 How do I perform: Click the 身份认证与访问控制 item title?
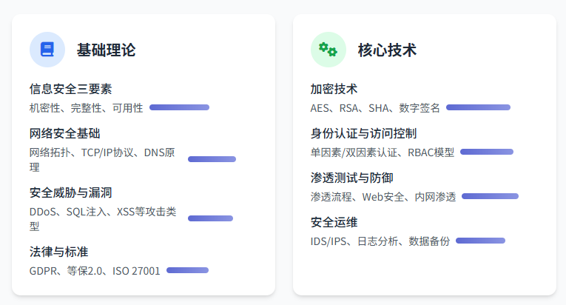pyautogui.click(x=363, y=133)
